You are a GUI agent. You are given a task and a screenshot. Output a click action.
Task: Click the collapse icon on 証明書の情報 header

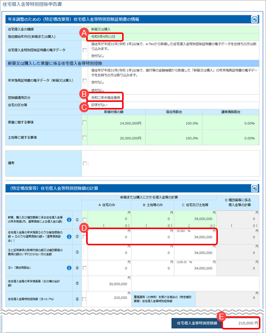click(x=254, y=19)
